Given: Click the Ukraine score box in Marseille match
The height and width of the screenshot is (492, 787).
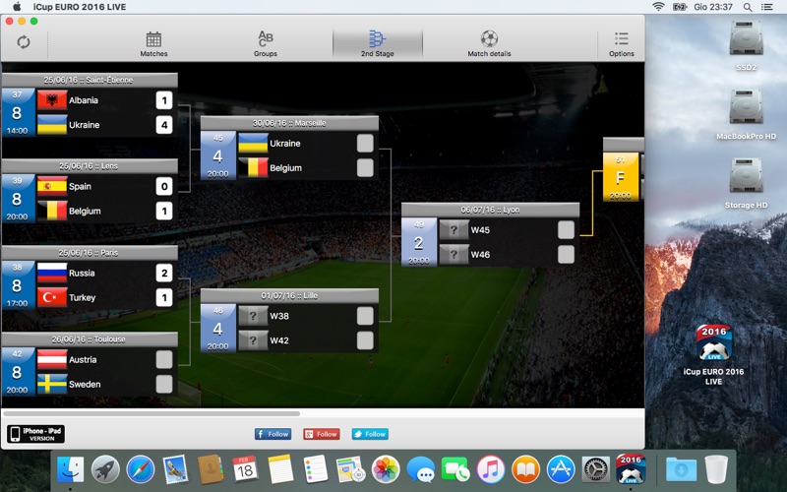Looking at the screenshot, I should [365, 143].
